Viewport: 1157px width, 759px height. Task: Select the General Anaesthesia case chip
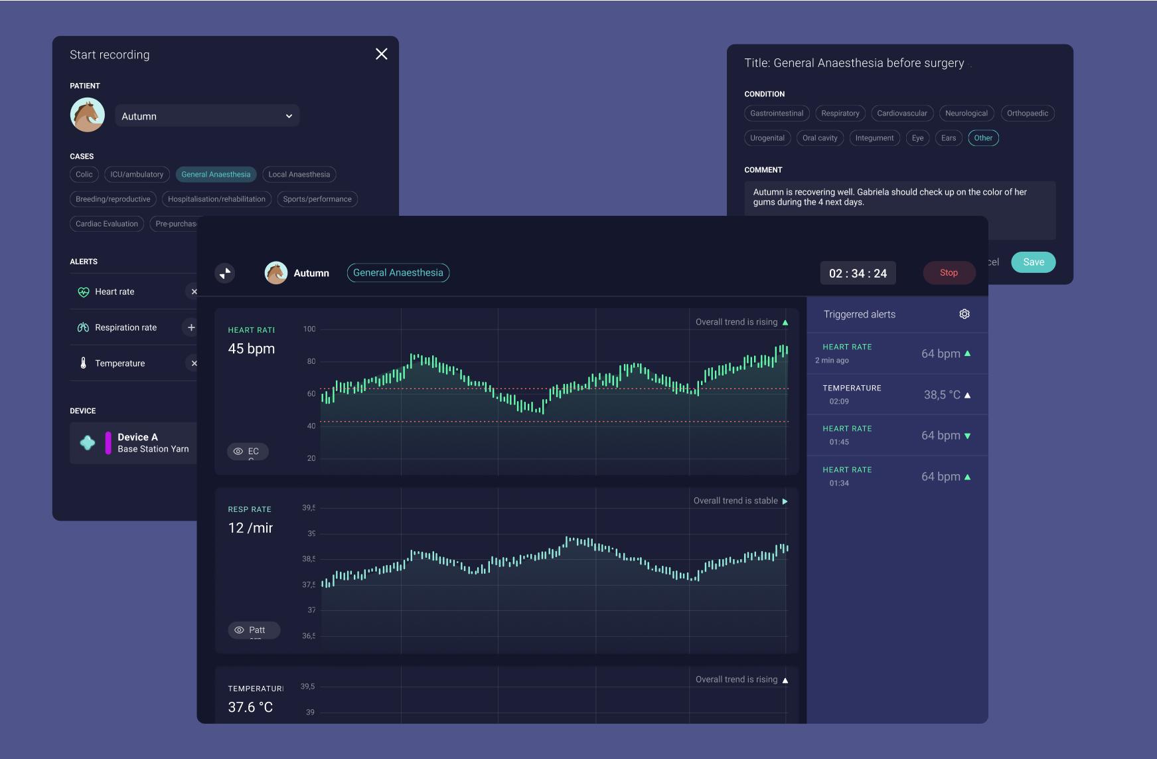click(216, 175)
